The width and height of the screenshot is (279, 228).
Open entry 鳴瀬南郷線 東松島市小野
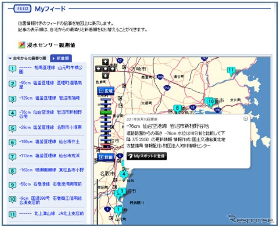pyautogui.click(x=51, y=170)
